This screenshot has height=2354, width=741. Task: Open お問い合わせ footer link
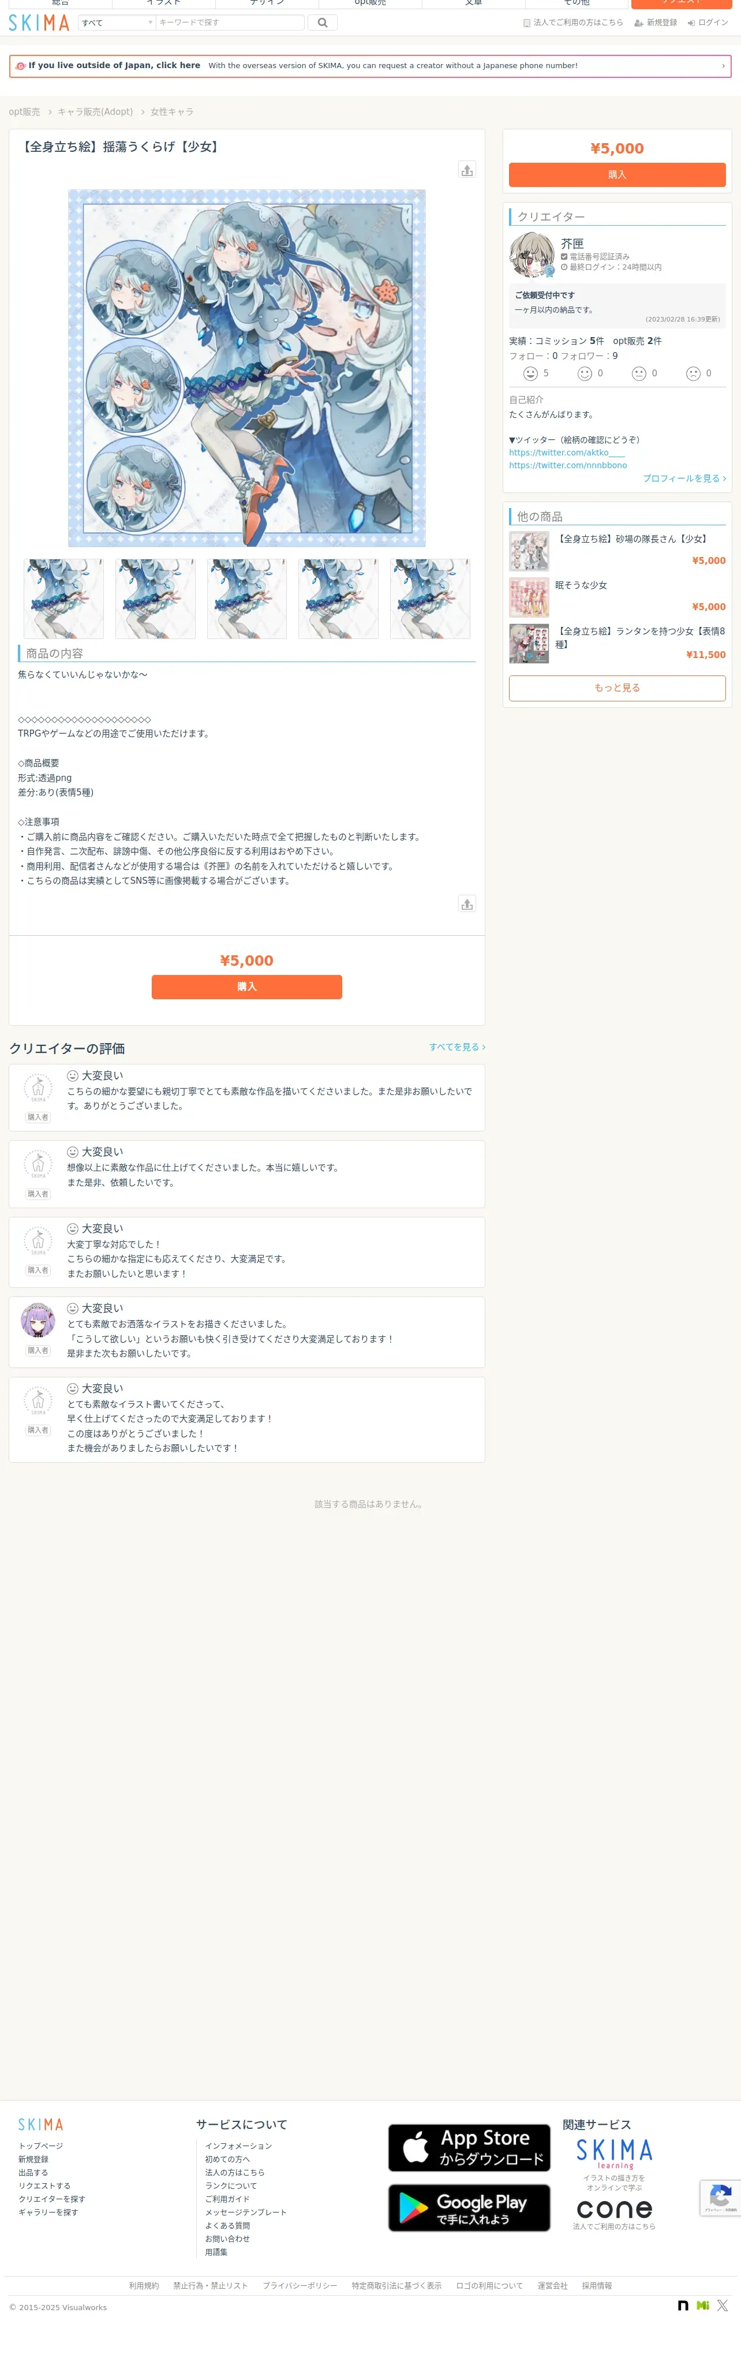click(x=227, y=2239)
